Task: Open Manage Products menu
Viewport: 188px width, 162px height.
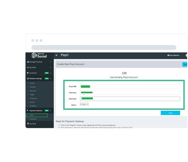Action: point(40,62)
